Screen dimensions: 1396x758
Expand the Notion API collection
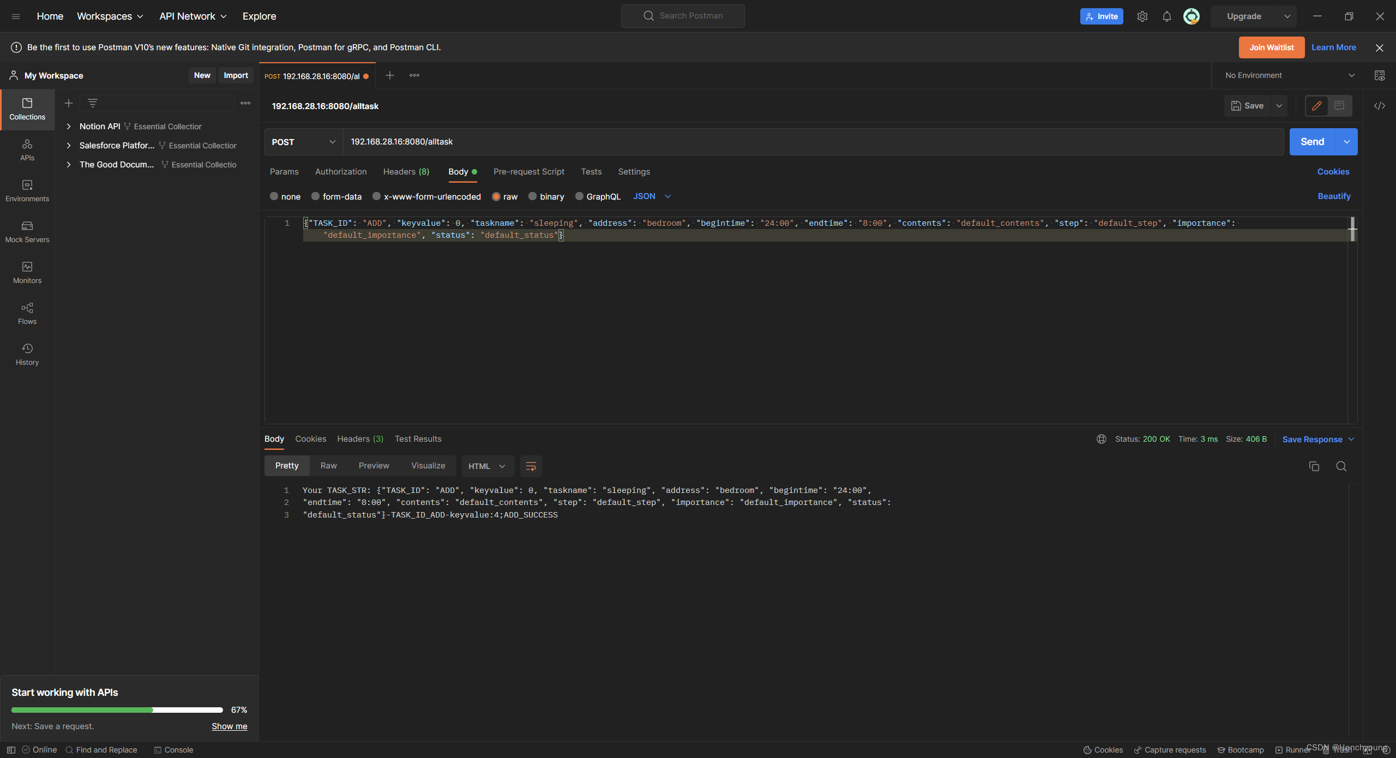[69, 127]
